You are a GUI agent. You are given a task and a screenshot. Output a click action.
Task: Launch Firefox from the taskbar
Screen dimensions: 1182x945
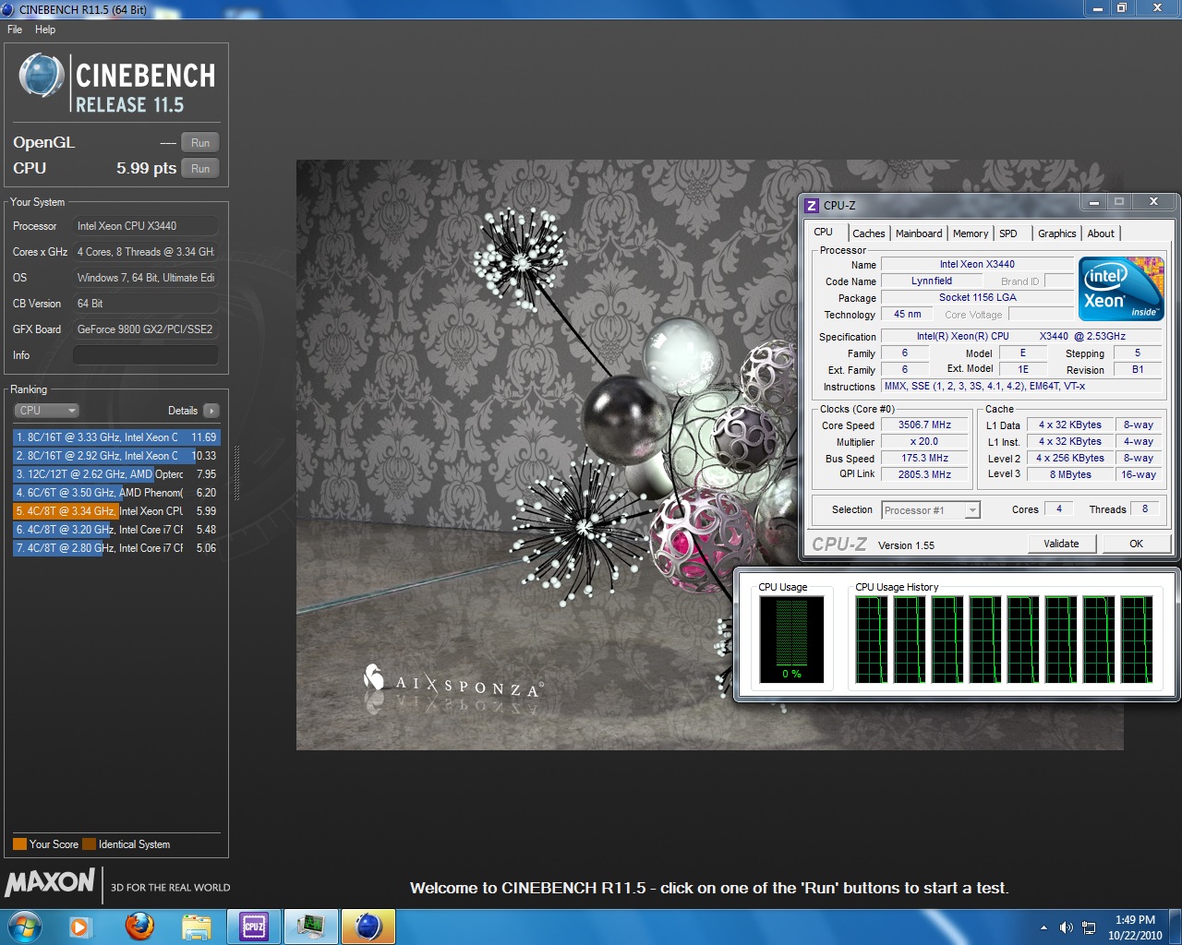(x=139, y=927)
